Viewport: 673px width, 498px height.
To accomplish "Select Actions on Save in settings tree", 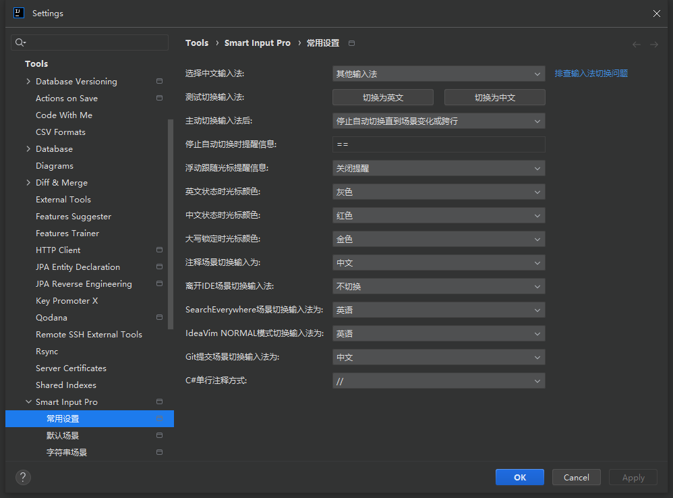I will pyautogui.click(x=67, y=99).
